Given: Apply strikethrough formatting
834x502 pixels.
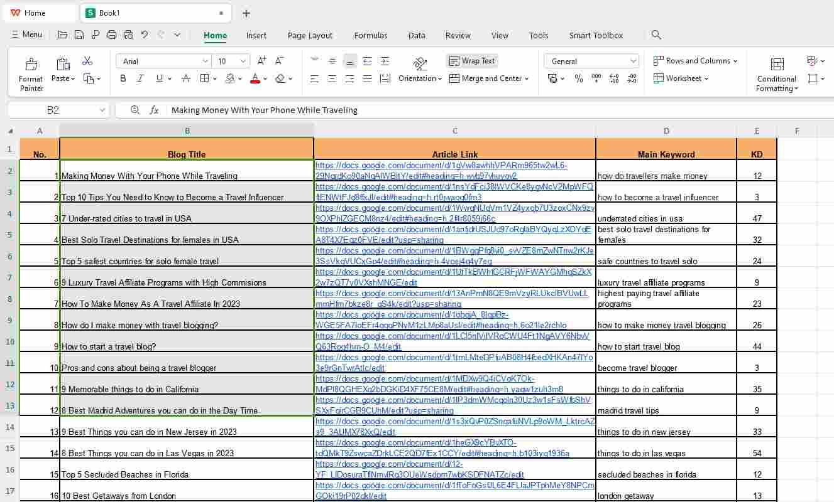Looking at the screenshot, I should click(x=185, y=78).
